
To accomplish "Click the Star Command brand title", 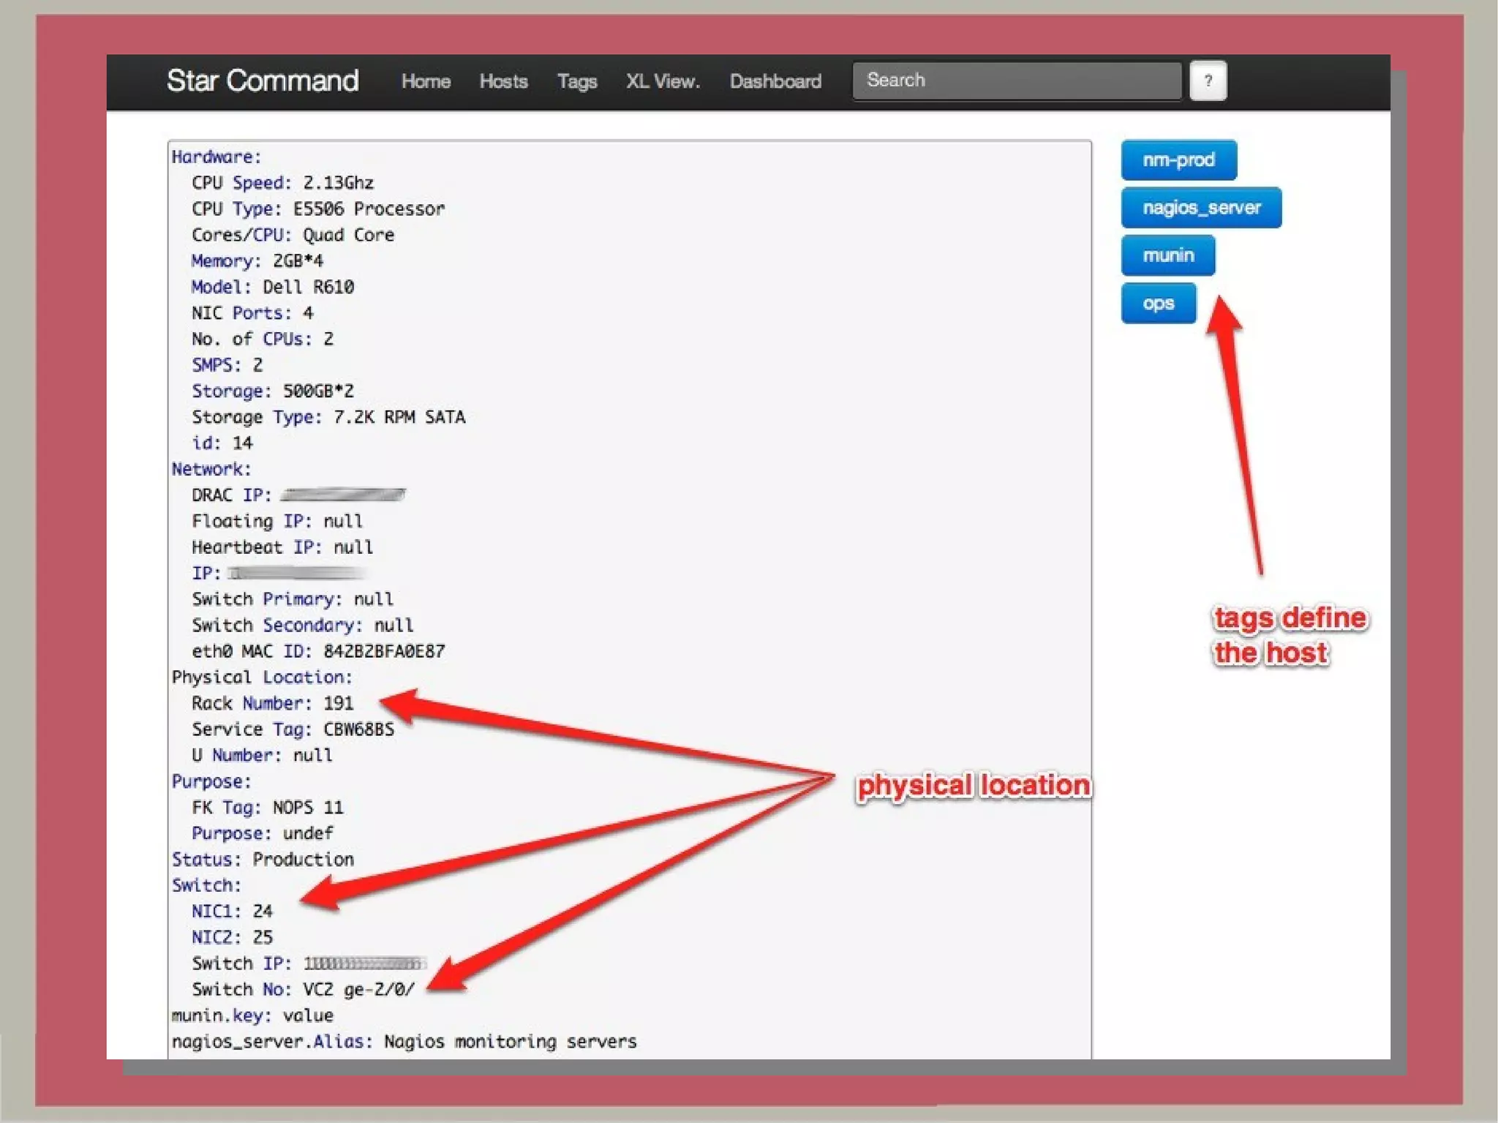I will point(263,80).
